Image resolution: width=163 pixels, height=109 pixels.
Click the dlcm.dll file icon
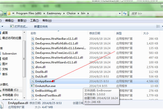[x=33, y=67]
